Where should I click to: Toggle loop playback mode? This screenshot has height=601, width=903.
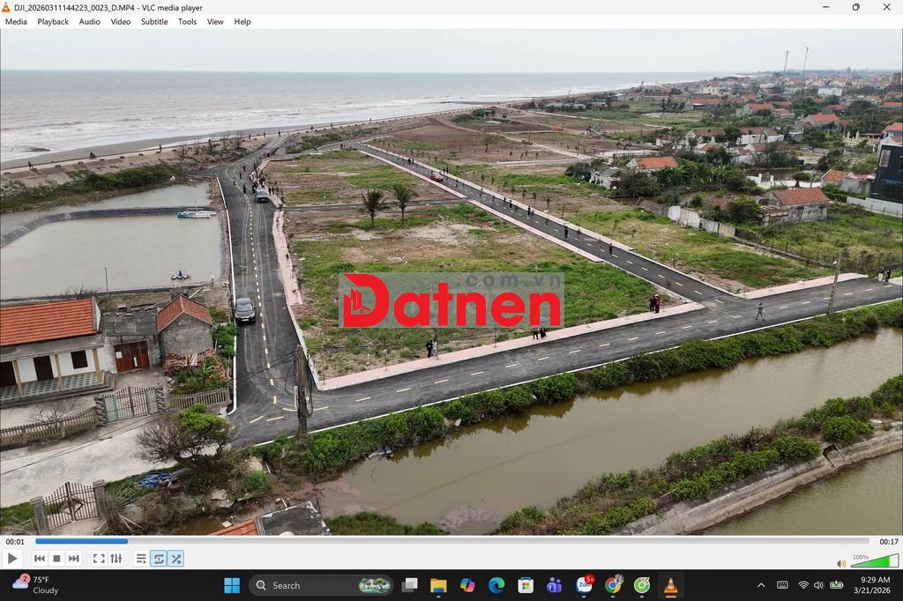click(x=159, y=558)
